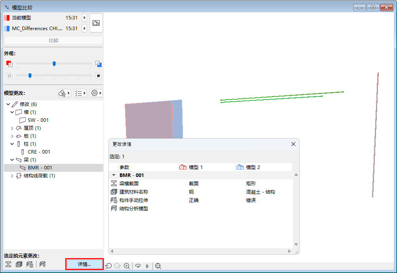The height and width of the screenshot is (273, 397).
Task: Click the 建筑材料名称 parameter row
Action: 201,192
